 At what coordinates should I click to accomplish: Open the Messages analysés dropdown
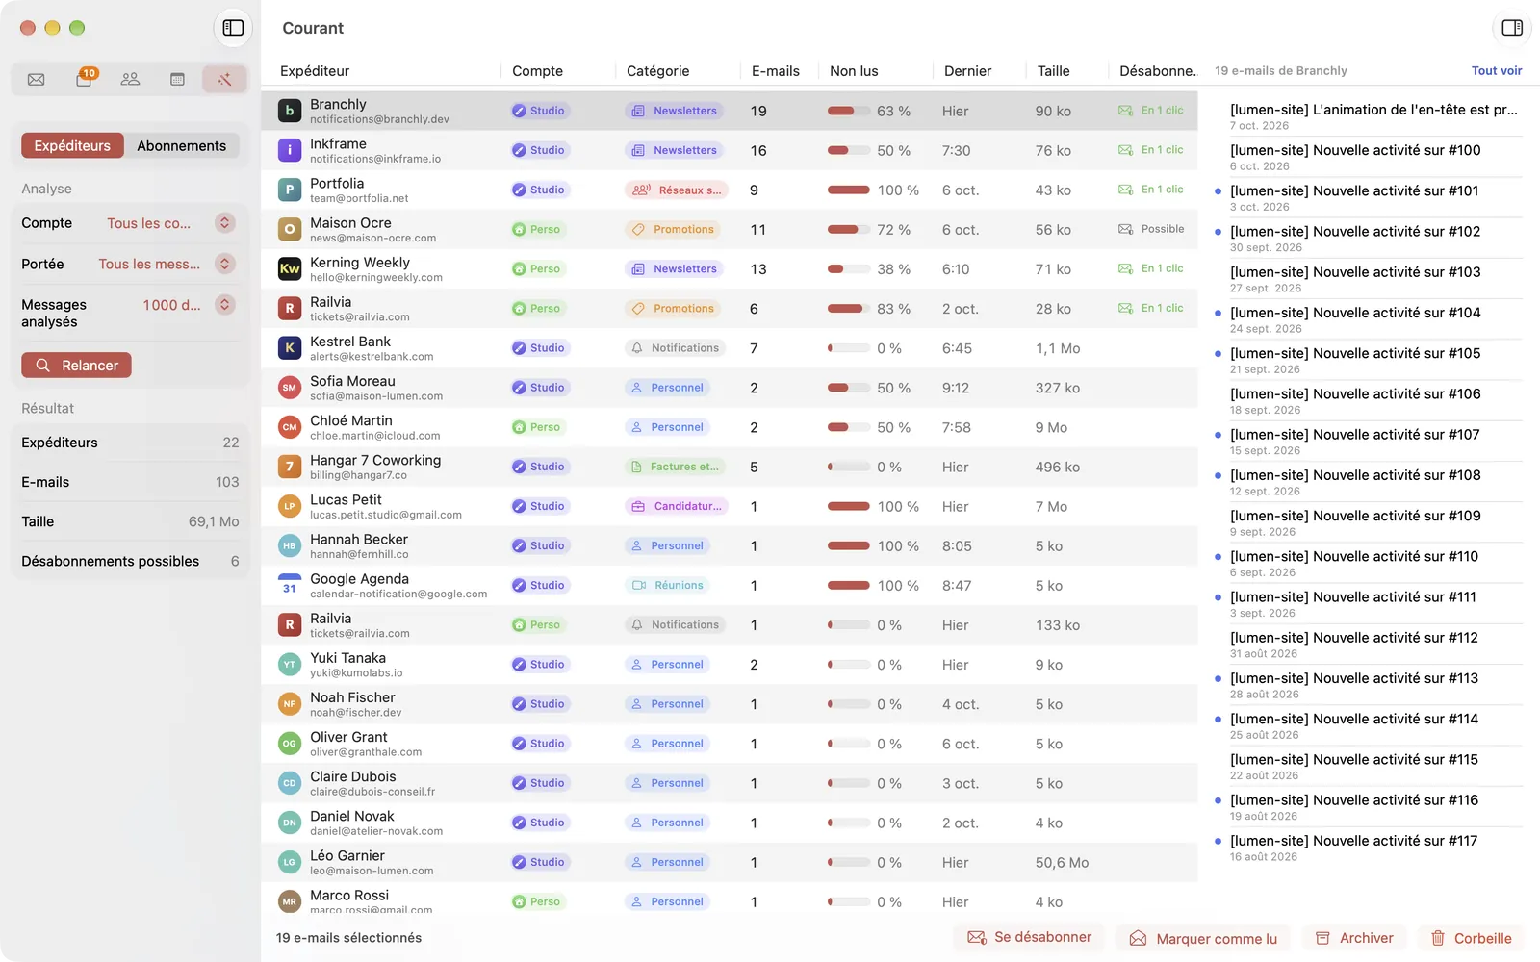pos(224,305)
